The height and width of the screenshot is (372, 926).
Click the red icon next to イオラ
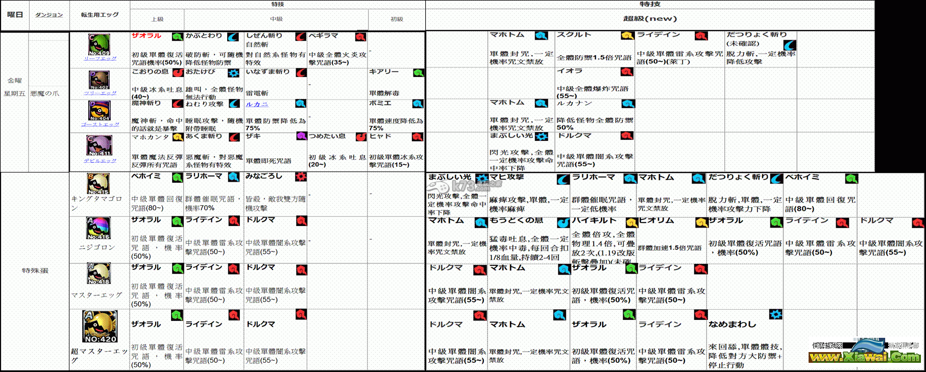click(x=627, y=72)
